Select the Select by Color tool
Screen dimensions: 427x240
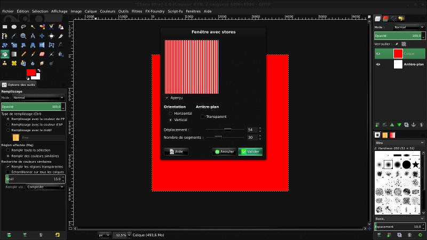42,27
